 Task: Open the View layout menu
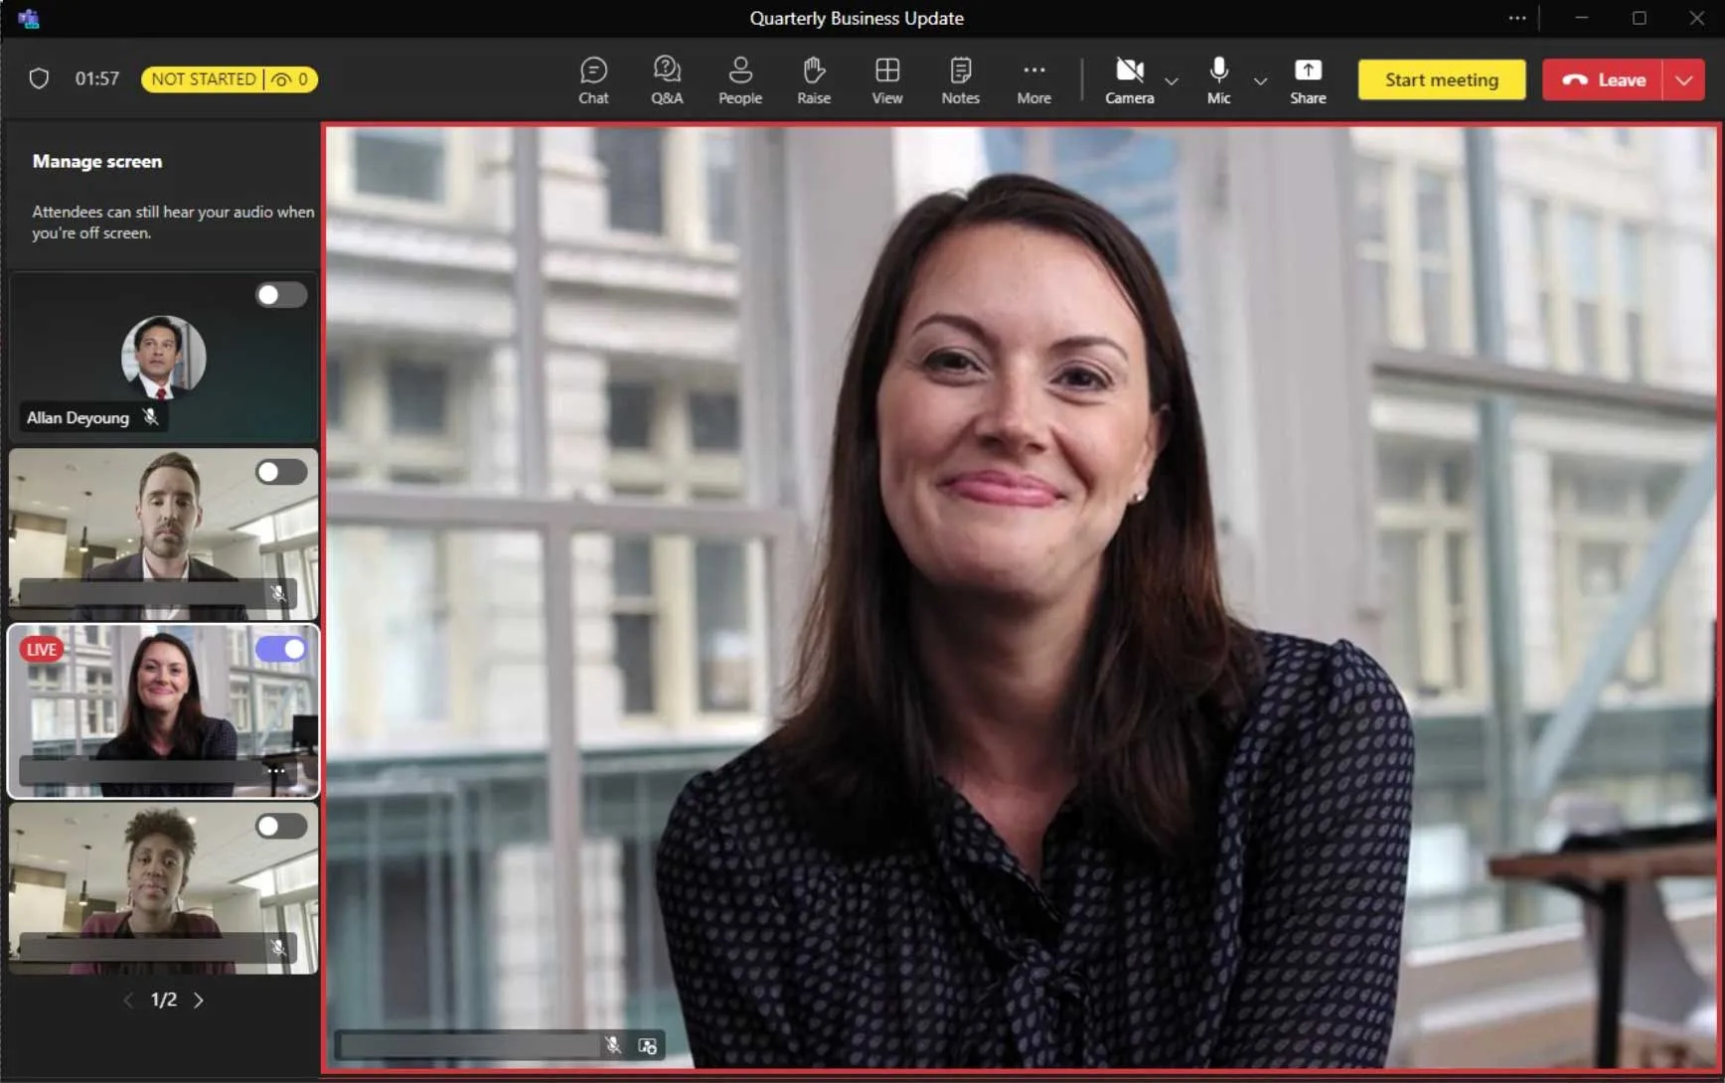887,80
